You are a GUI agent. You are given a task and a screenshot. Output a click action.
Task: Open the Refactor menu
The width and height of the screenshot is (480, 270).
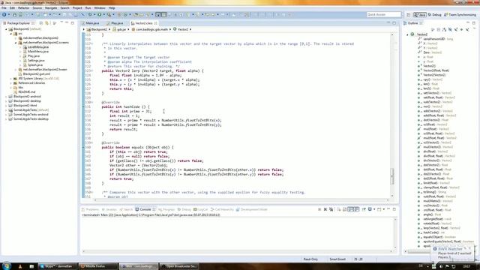[23, 8]
